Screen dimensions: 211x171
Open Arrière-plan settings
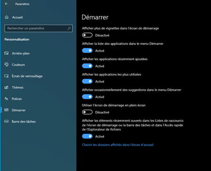[21, 54]
